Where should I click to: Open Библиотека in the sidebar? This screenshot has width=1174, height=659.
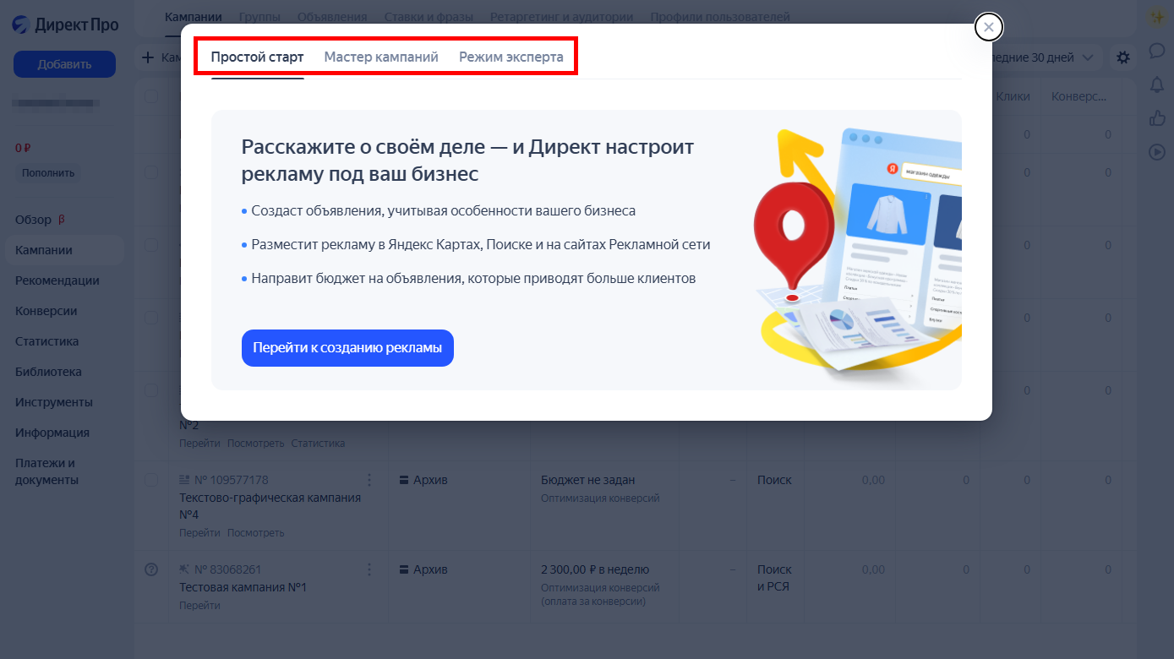pos(48,372)
